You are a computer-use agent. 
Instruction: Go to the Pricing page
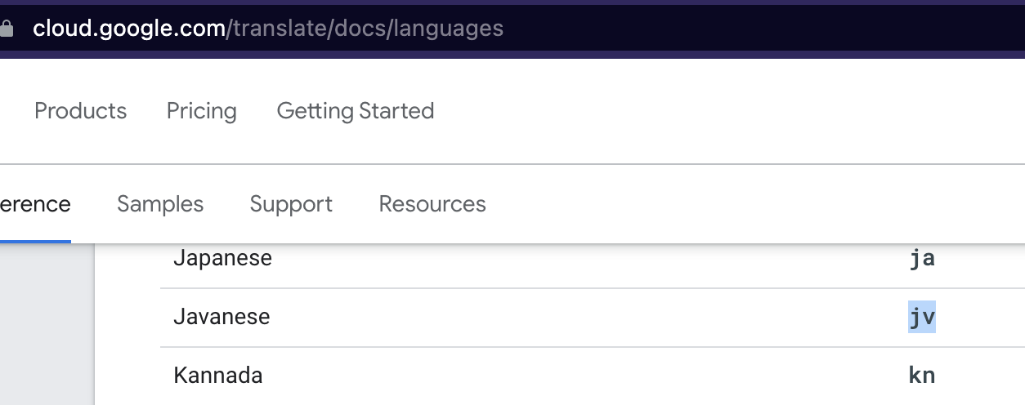202,111
